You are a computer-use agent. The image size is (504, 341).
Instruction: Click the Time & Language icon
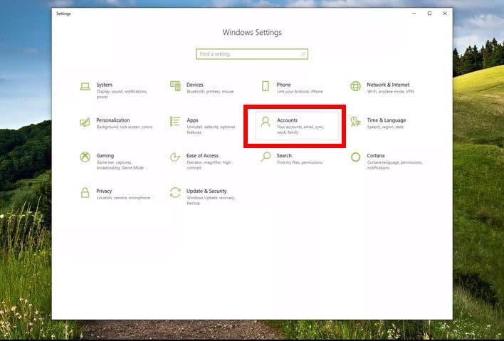click(355, 122)
